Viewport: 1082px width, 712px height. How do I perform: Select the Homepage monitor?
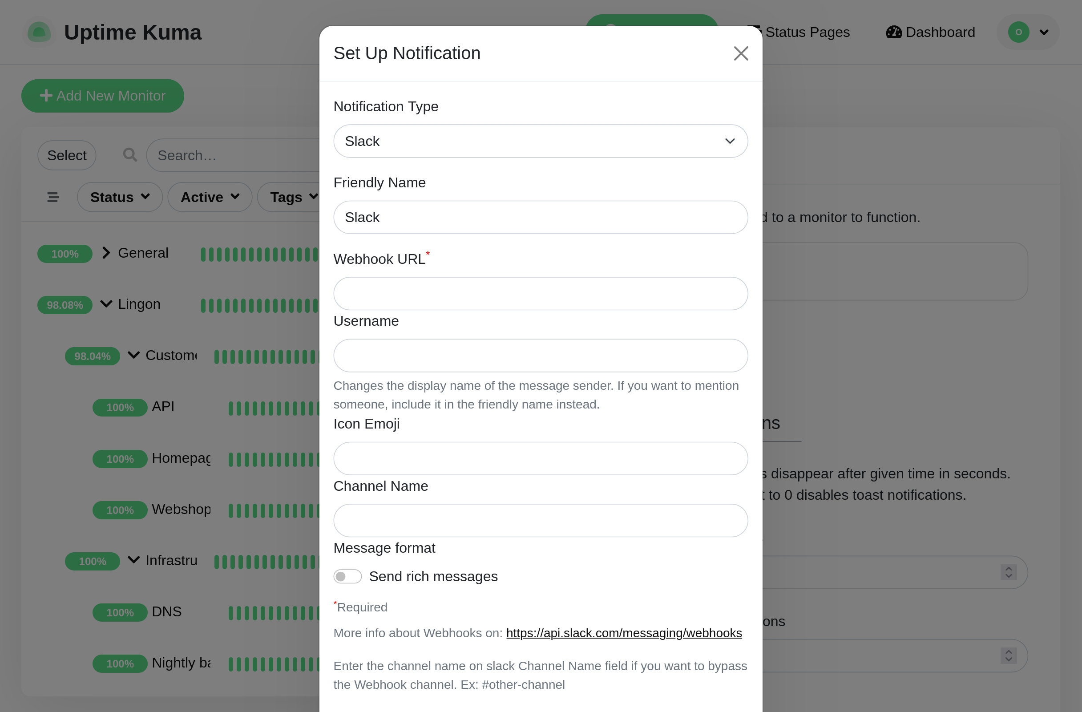[x=182, y=458]
